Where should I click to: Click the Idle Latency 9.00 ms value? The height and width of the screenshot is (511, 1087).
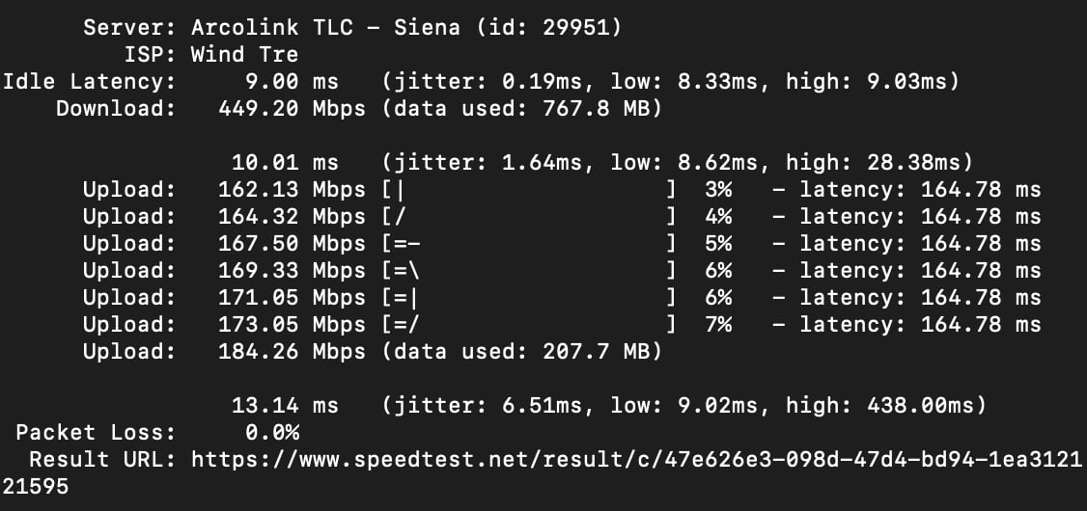292,82
